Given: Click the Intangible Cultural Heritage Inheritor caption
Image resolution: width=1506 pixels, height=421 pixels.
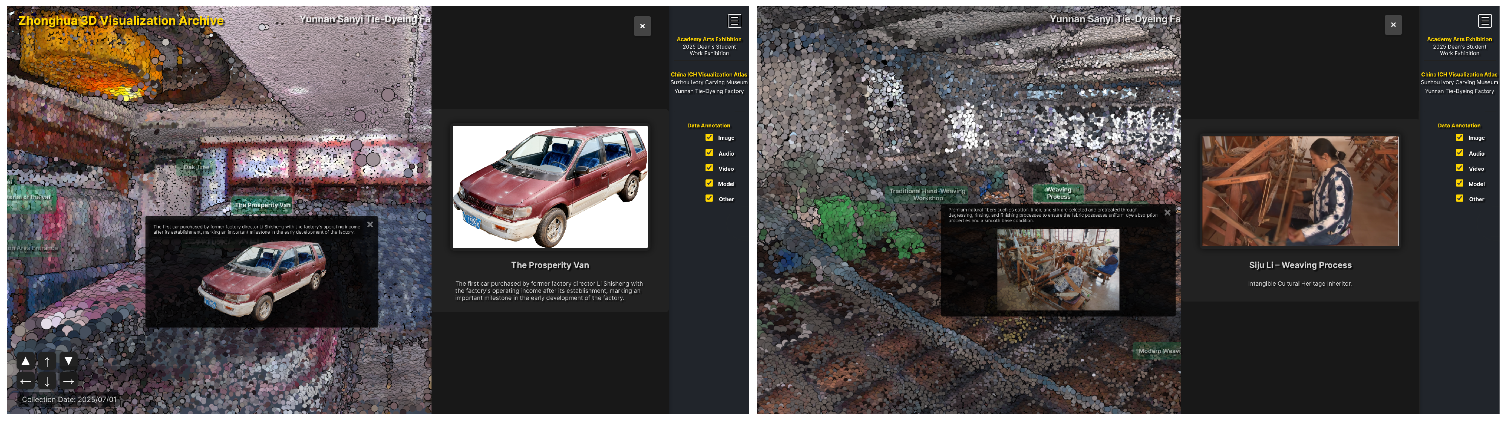Looking at the screenshot, I should (1299, 283).
